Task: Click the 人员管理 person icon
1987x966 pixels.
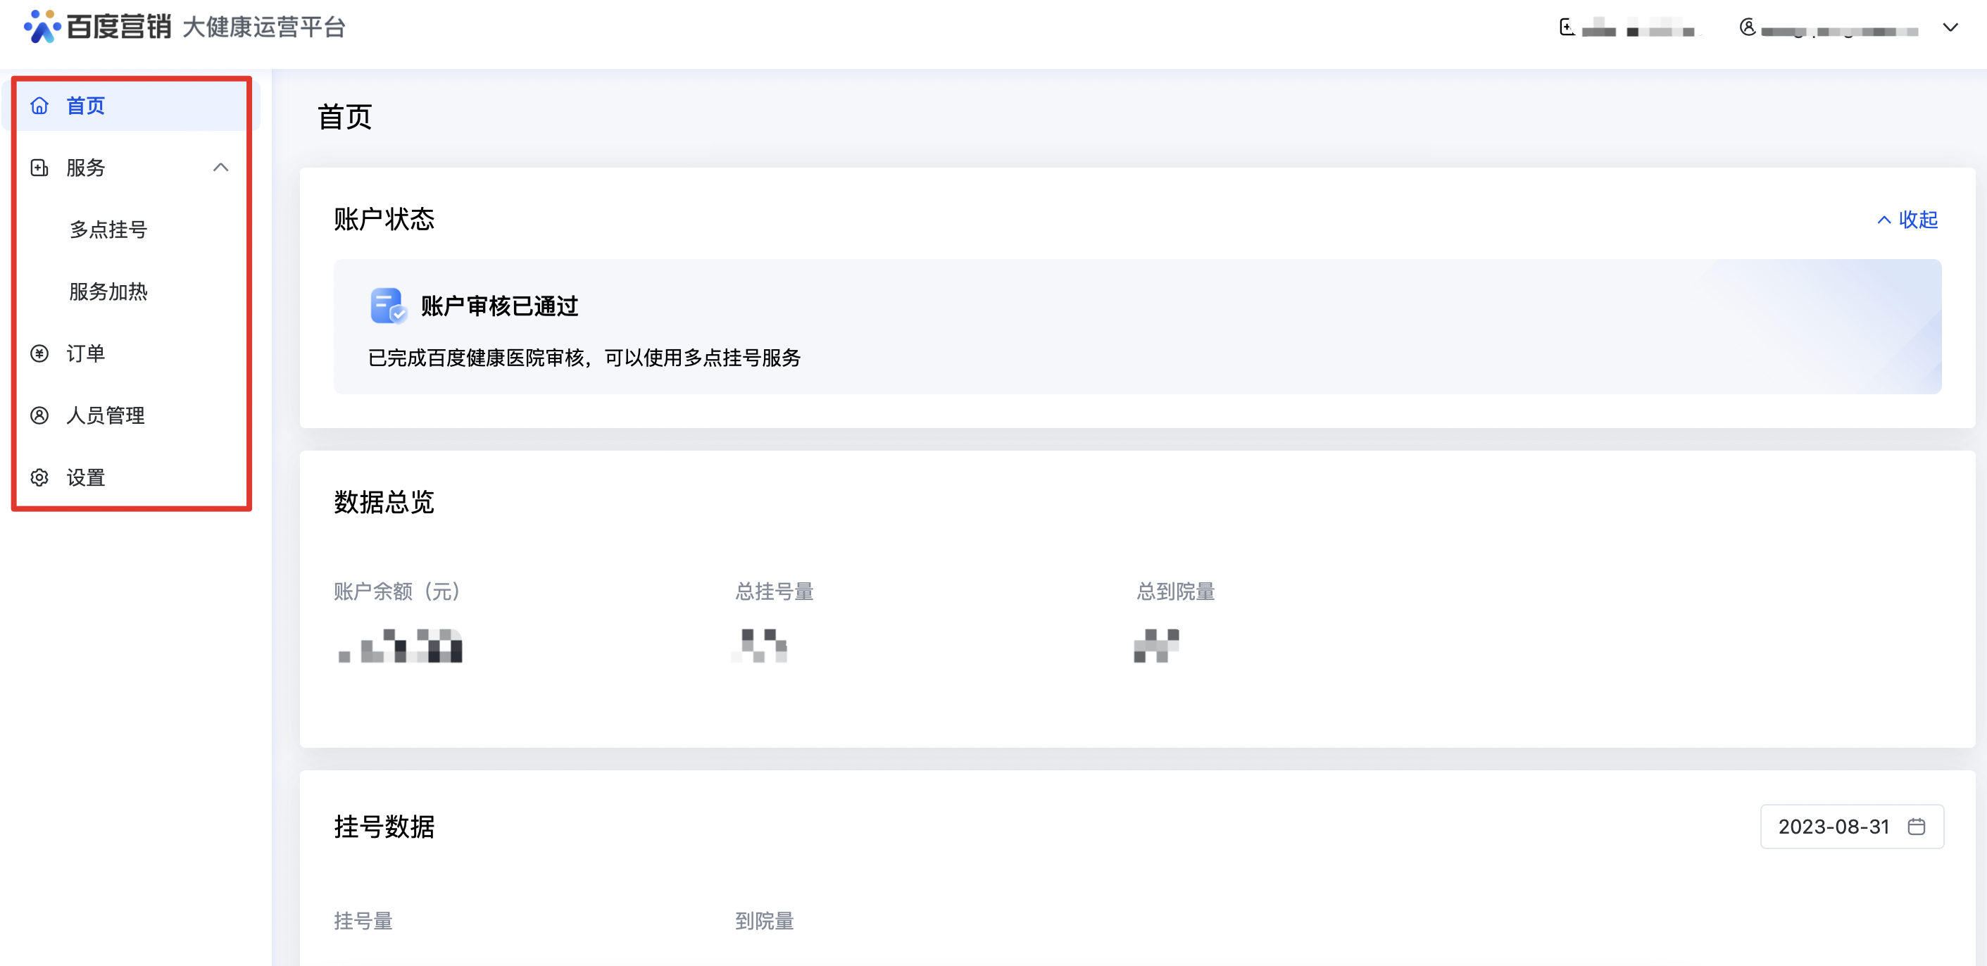Action: coord(39,416)
